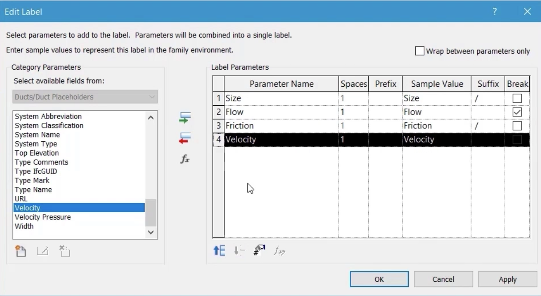Select Type Comments in list
The width and height of the screenshot is (541, 296).
[41, 162]
